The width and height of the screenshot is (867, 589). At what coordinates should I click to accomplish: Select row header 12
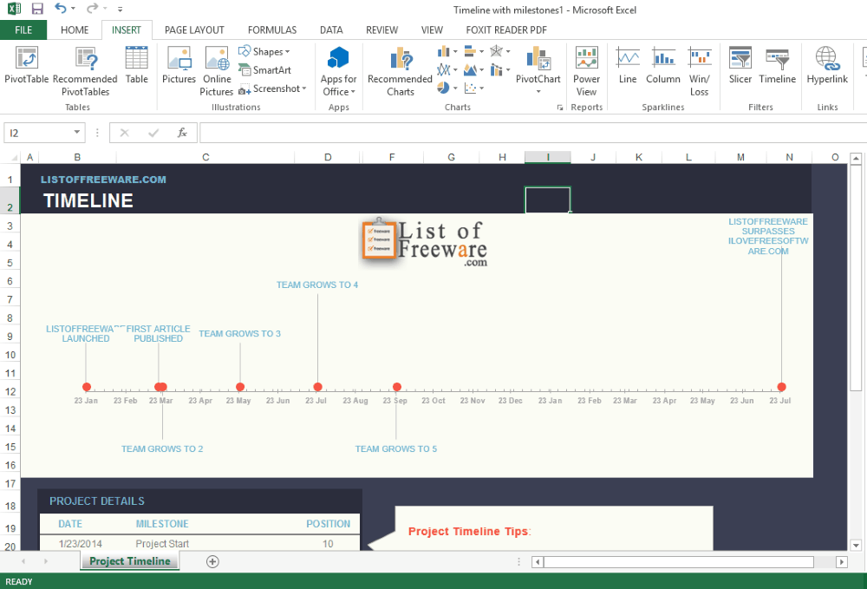(x=10, y=391)
